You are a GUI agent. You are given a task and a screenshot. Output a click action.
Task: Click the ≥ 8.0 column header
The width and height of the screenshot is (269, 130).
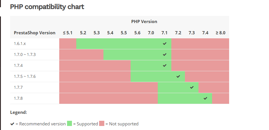coord(220,33)
